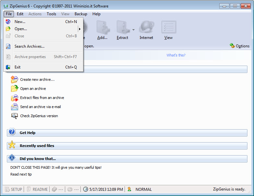Maximize the ZipGenius window
254x196 pixels.
[x=235, y=6]
